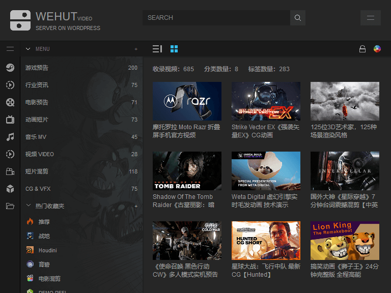Click the 标签数量: 283 stat text

click(269, 69)
